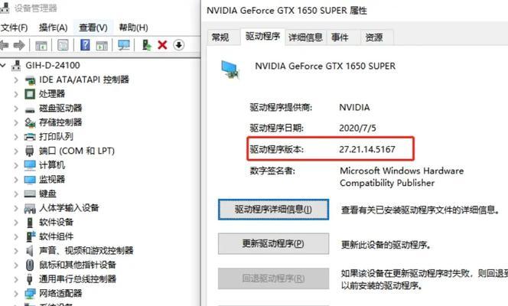Click the display adapter icon in properties dialog
508x306 pixels.
(230, 70)
